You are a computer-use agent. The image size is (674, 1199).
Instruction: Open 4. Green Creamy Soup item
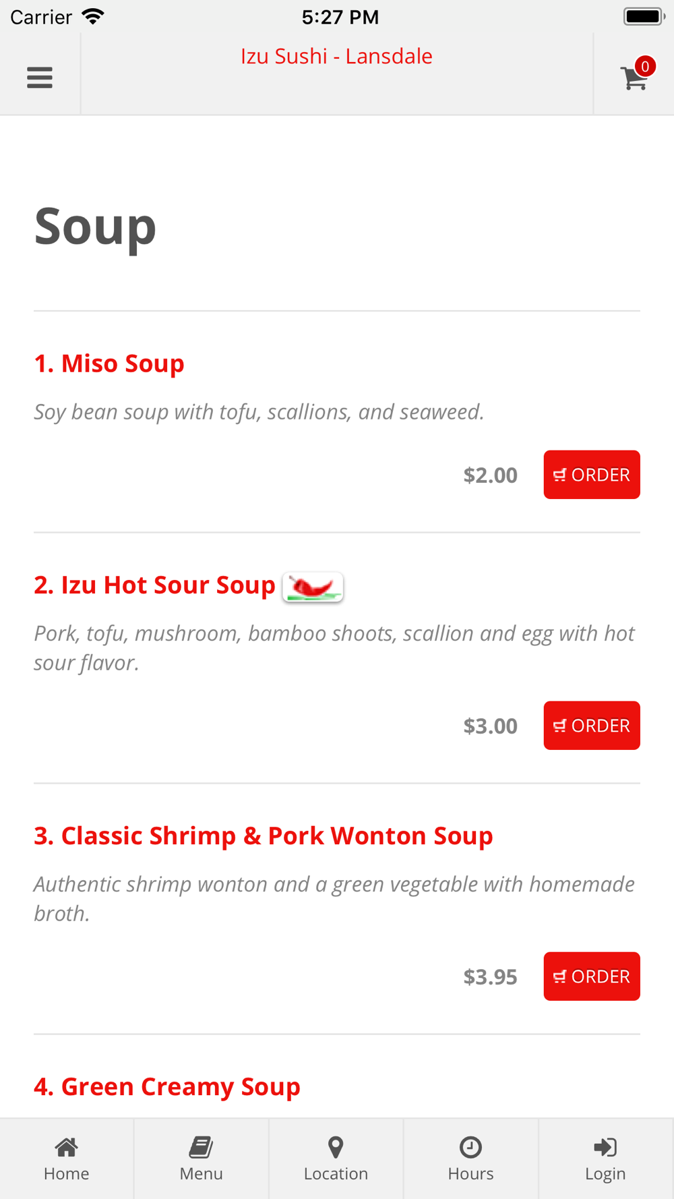(x=167, y=1087)
